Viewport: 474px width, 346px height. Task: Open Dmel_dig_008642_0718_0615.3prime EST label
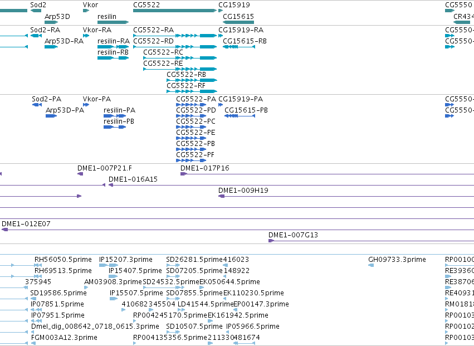[x=95, y=326]
